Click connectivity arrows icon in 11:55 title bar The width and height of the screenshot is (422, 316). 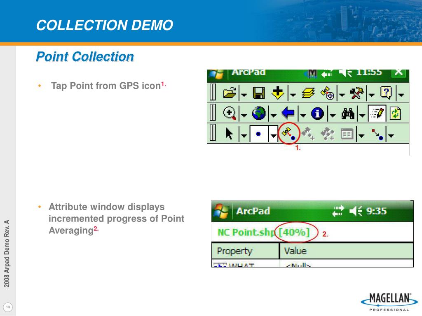pos(327,73)
